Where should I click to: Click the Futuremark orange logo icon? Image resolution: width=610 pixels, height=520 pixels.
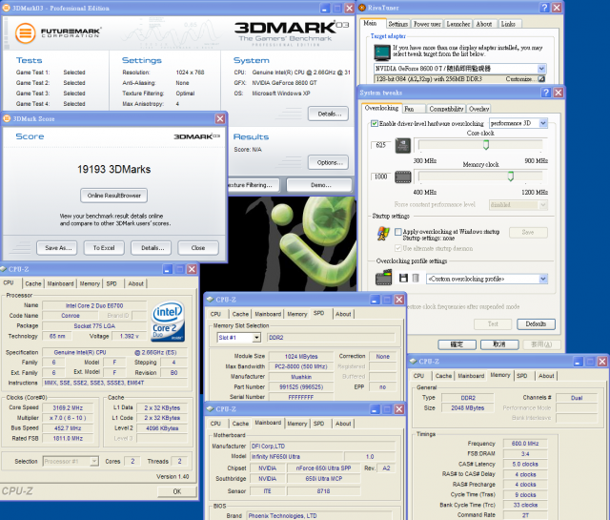coord(26,33)
